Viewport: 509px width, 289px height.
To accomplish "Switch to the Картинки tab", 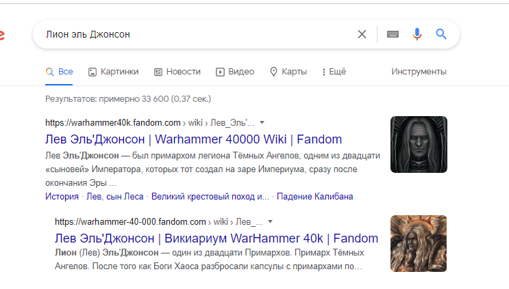I will pos(113,72).
